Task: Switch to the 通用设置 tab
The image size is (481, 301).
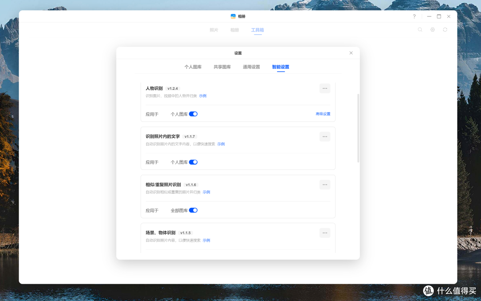Action: coord(251,67)
